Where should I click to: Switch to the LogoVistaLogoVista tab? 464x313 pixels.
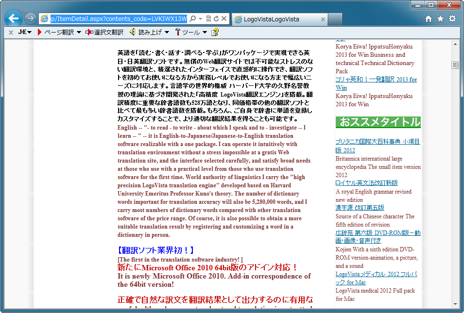click(280, 19)
